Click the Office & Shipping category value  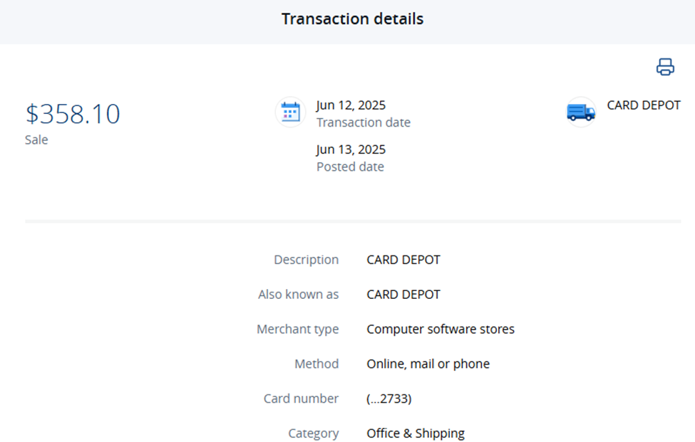click(x=415, y=433)
